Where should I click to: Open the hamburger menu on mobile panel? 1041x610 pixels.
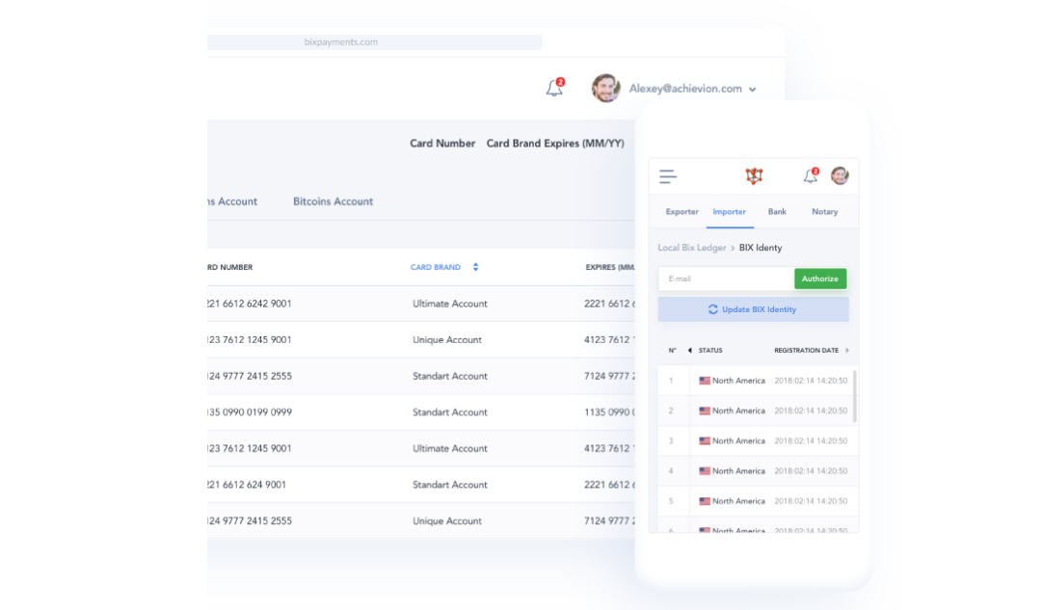[x=668, y=175]
